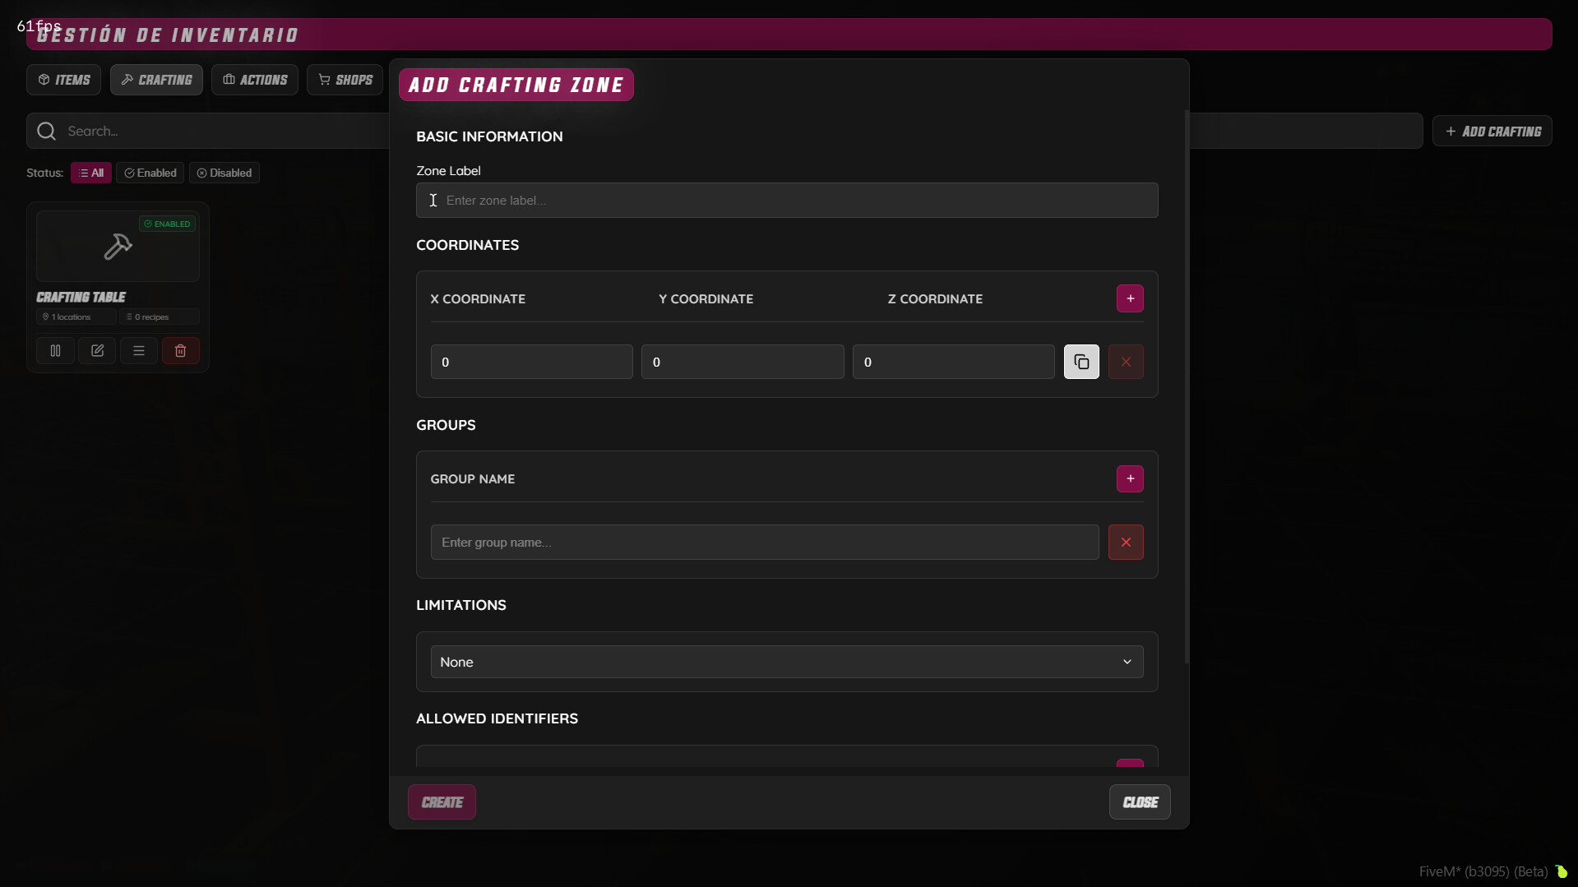The height and width of the screenshot is (887, 1578).
Task: Delete the Crafting Table
Action: (180, 351)
